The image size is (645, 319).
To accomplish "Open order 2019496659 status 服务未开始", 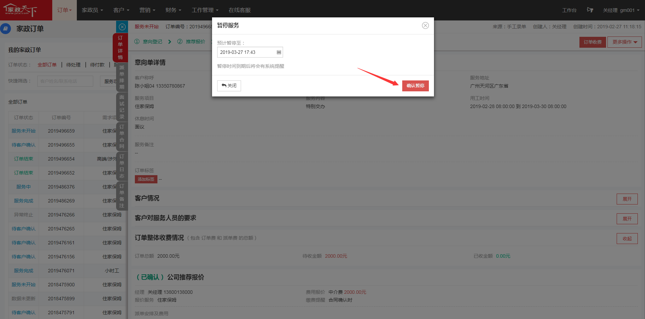I will (x=24, y=131).
